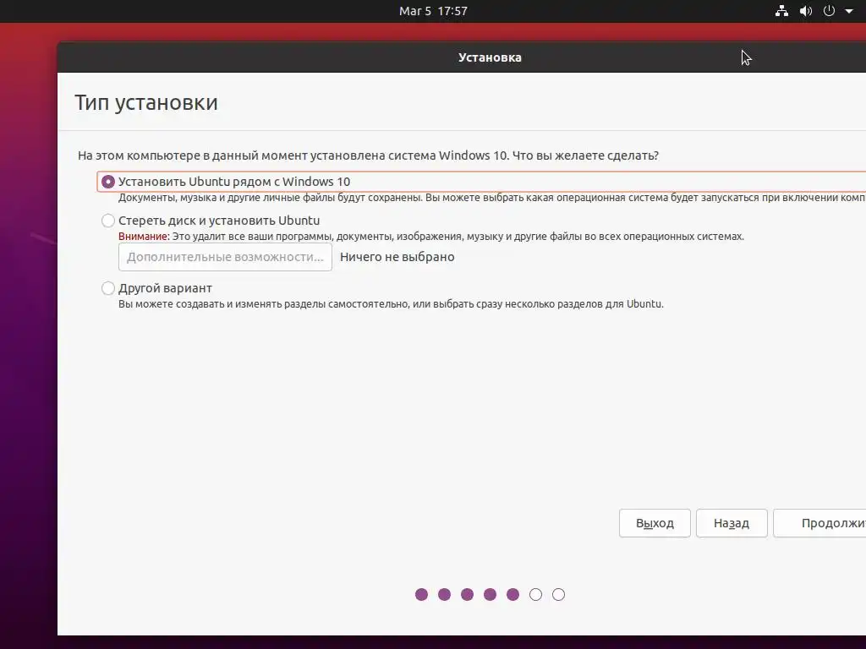Screen dimensions: 866x649
Task: Click the Установка window title bar
Action: (x=462, y=57)
